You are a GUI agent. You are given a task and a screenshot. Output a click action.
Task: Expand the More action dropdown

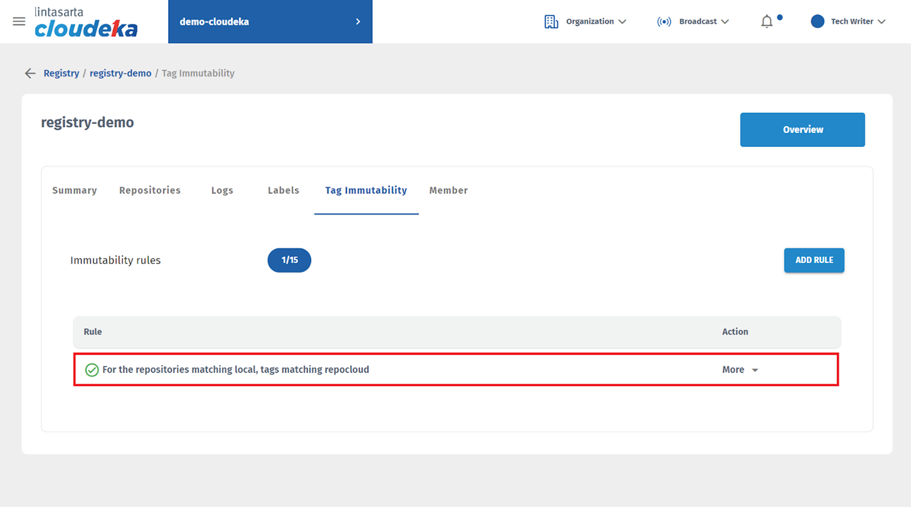point(740,370)
